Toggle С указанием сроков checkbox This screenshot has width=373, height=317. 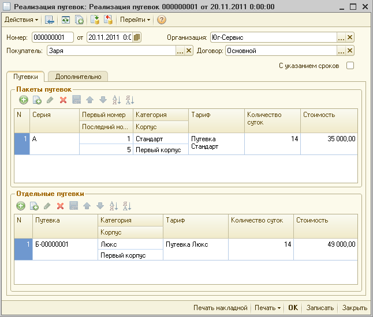pos(350,66)
